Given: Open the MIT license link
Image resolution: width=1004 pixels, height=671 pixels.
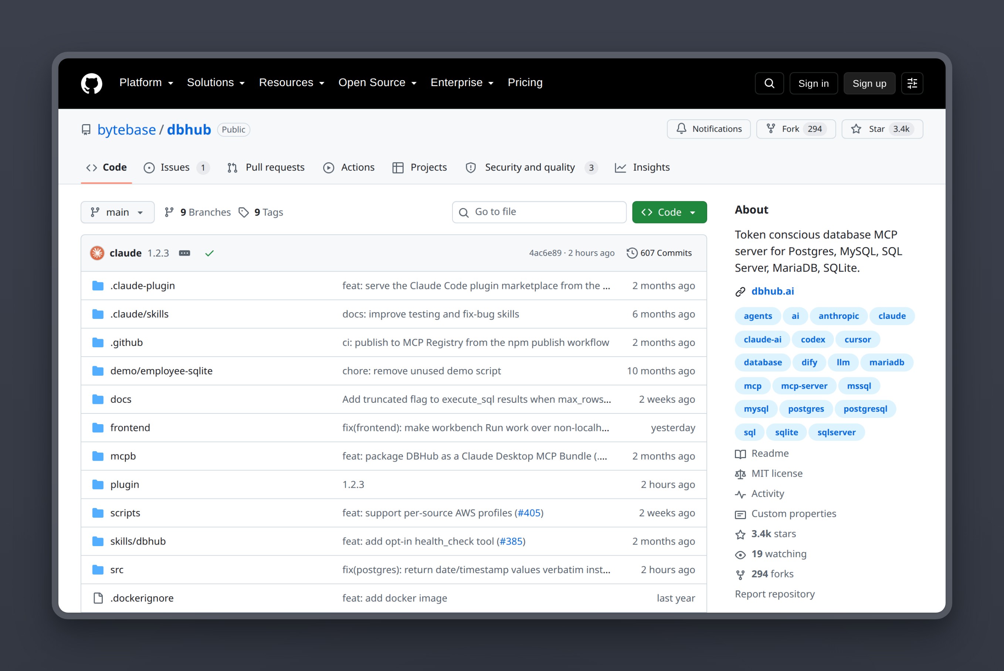Looking at the screenshot, I should [769, 473].
